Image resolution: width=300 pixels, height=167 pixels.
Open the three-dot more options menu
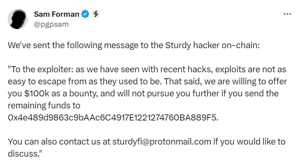coord(287,14)
